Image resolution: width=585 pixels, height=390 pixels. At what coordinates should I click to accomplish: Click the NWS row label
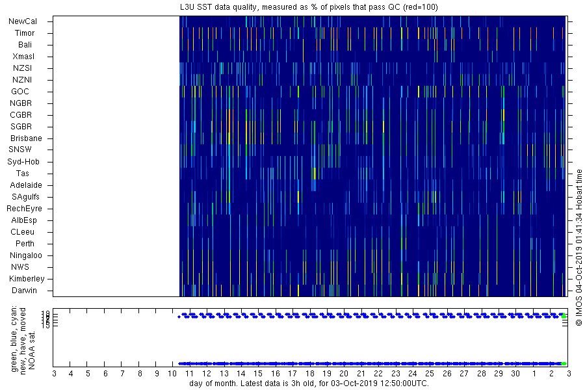click(20, 267)
